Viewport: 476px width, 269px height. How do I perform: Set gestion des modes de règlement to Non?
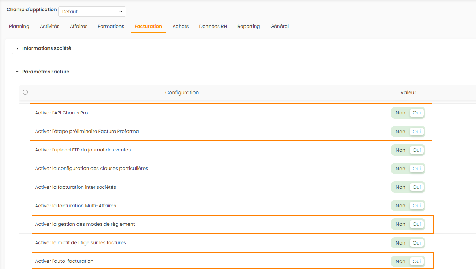[x=400, y=224]
